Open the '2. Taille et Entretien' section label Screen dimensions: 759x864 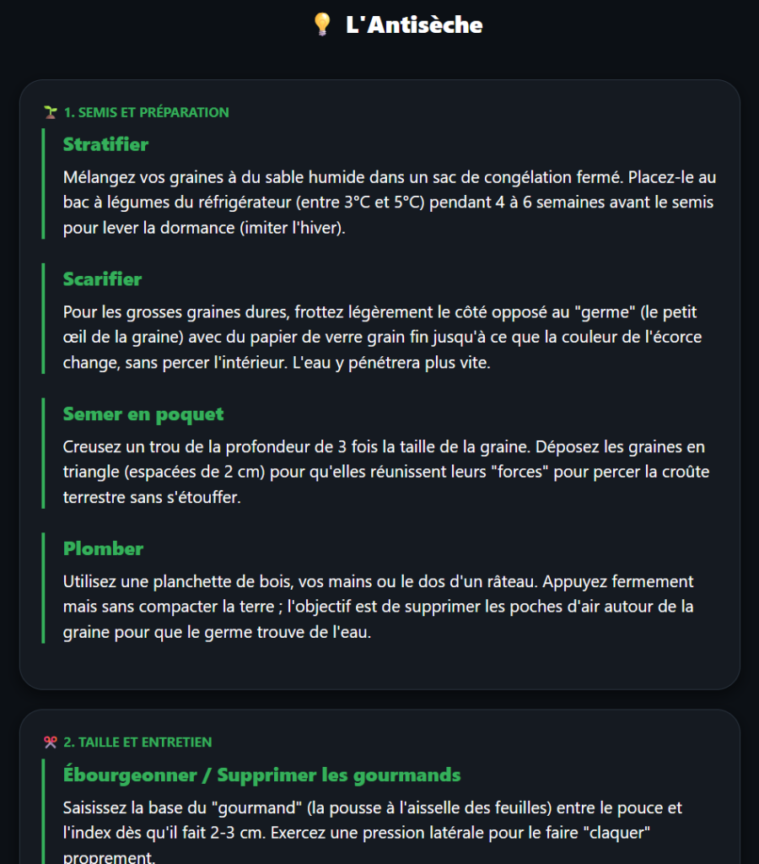[137, 742]
